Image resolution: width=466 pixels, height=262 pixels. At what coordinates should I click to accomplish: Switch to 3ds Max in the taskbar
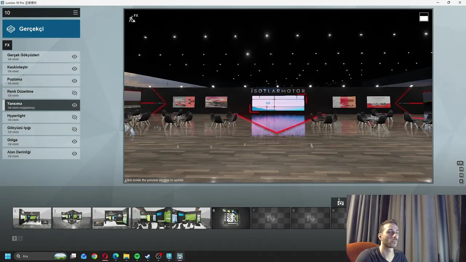[x=169, y=256]
